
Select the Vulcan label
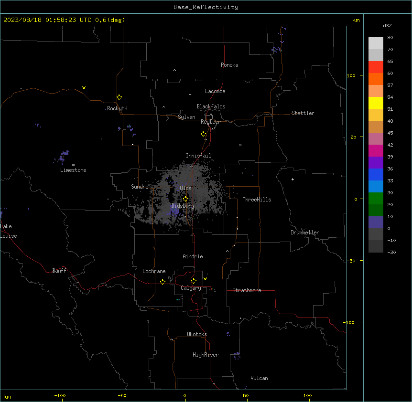259,378
